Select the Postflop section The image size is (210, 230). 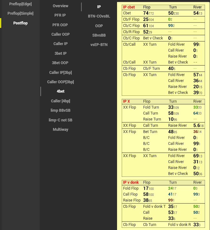pos(20,23)
